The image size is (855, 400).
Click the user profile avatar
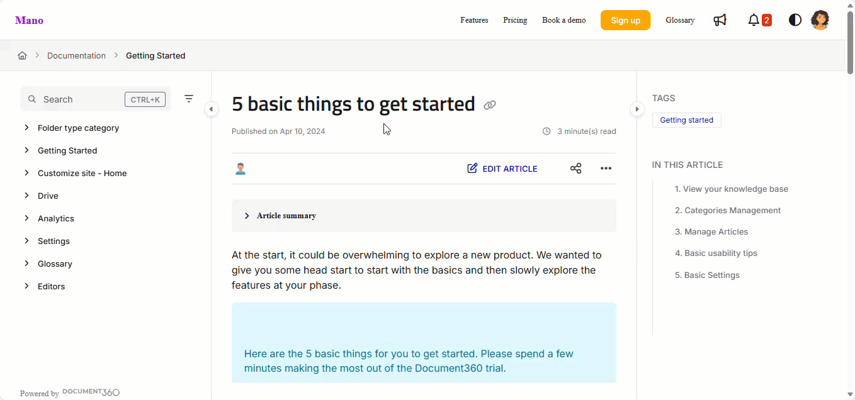tap(820, 20)
